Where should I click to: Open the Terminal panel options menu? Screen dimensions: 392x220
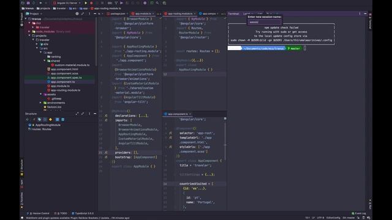pos(360,13)
